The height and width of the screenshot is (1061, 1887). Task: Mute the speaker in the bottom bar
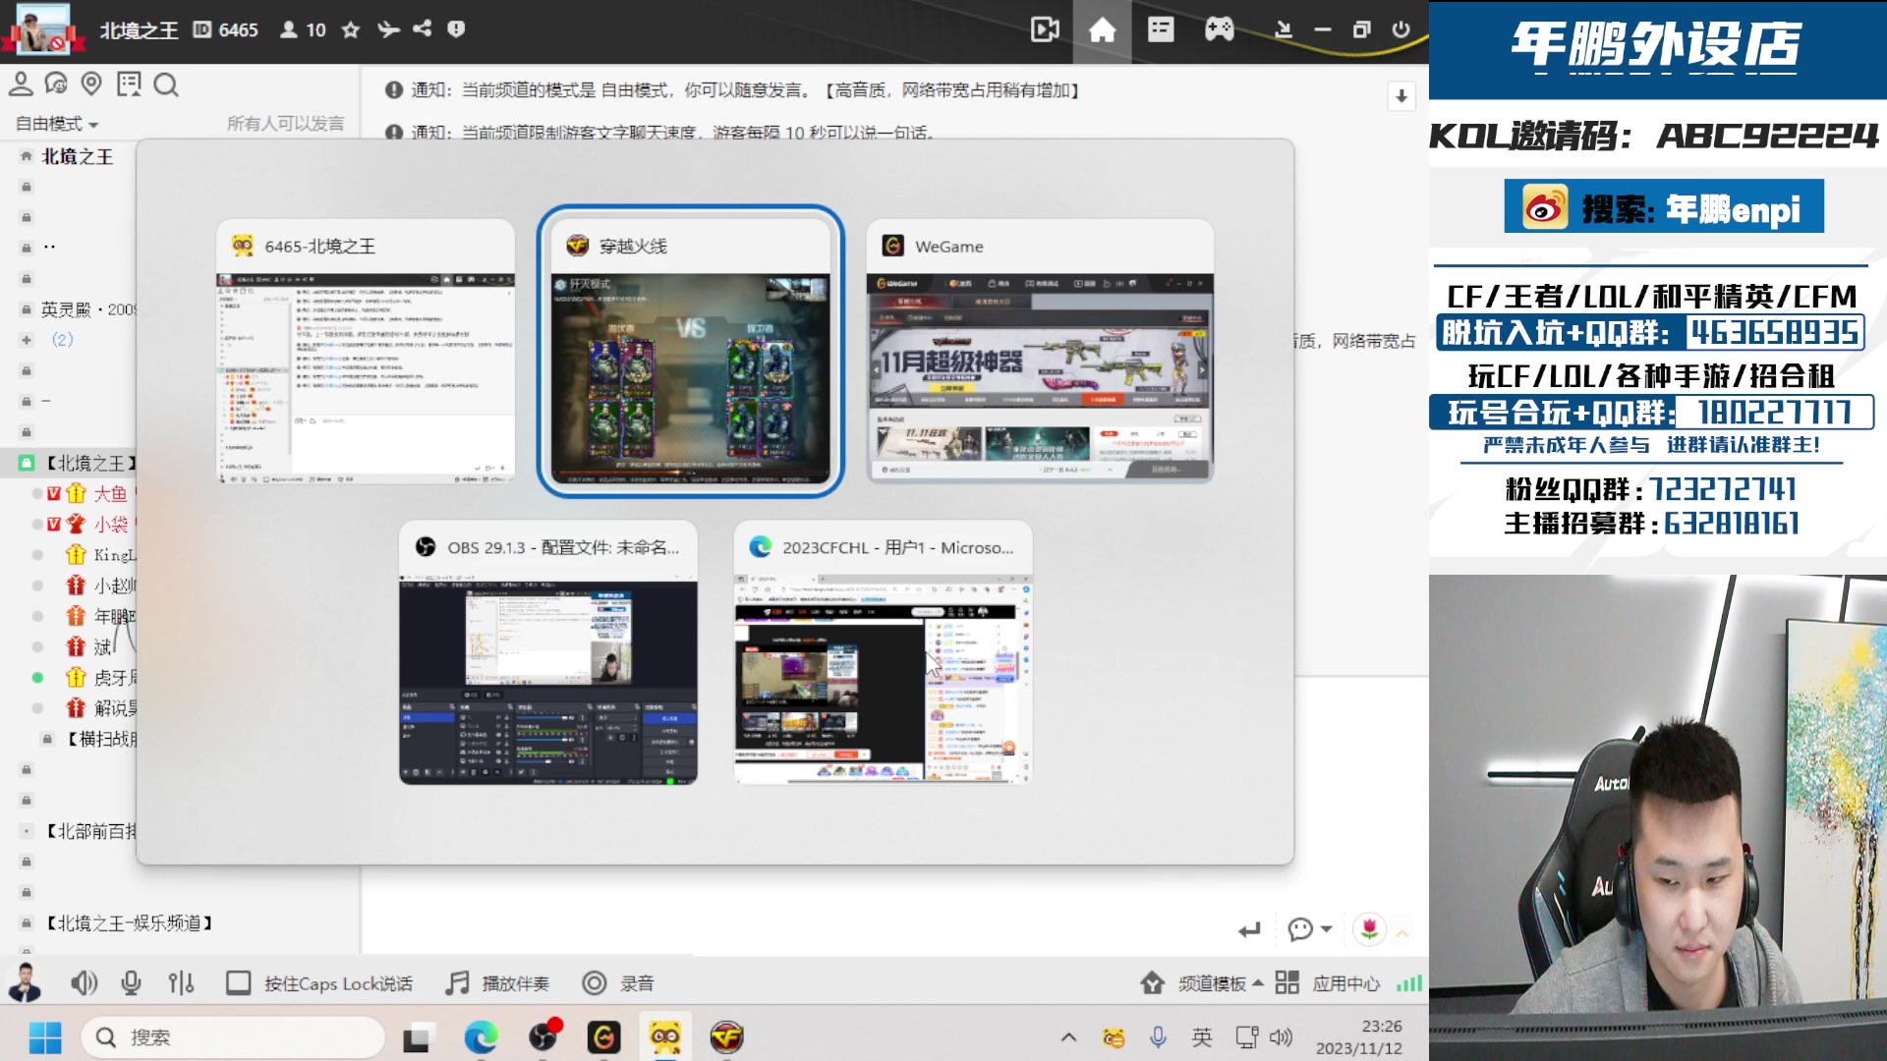click(85, 983)
